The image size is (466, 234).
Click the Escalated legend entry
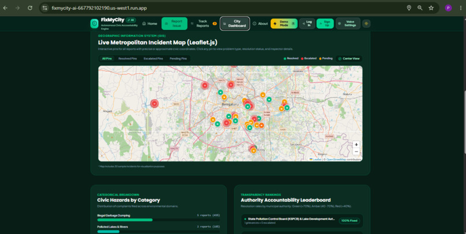coord(309,58)
